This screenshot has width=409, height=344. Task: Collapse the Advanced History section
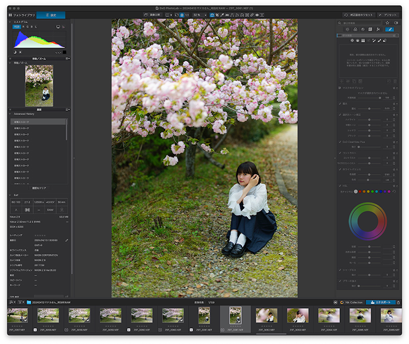10,114
